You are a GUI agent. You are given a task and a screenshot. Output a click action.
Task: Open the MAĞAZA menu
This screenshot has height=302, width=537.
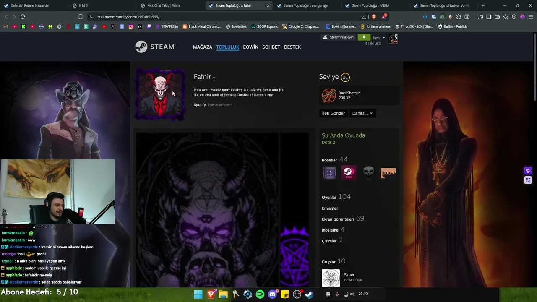tap(203, 47)
